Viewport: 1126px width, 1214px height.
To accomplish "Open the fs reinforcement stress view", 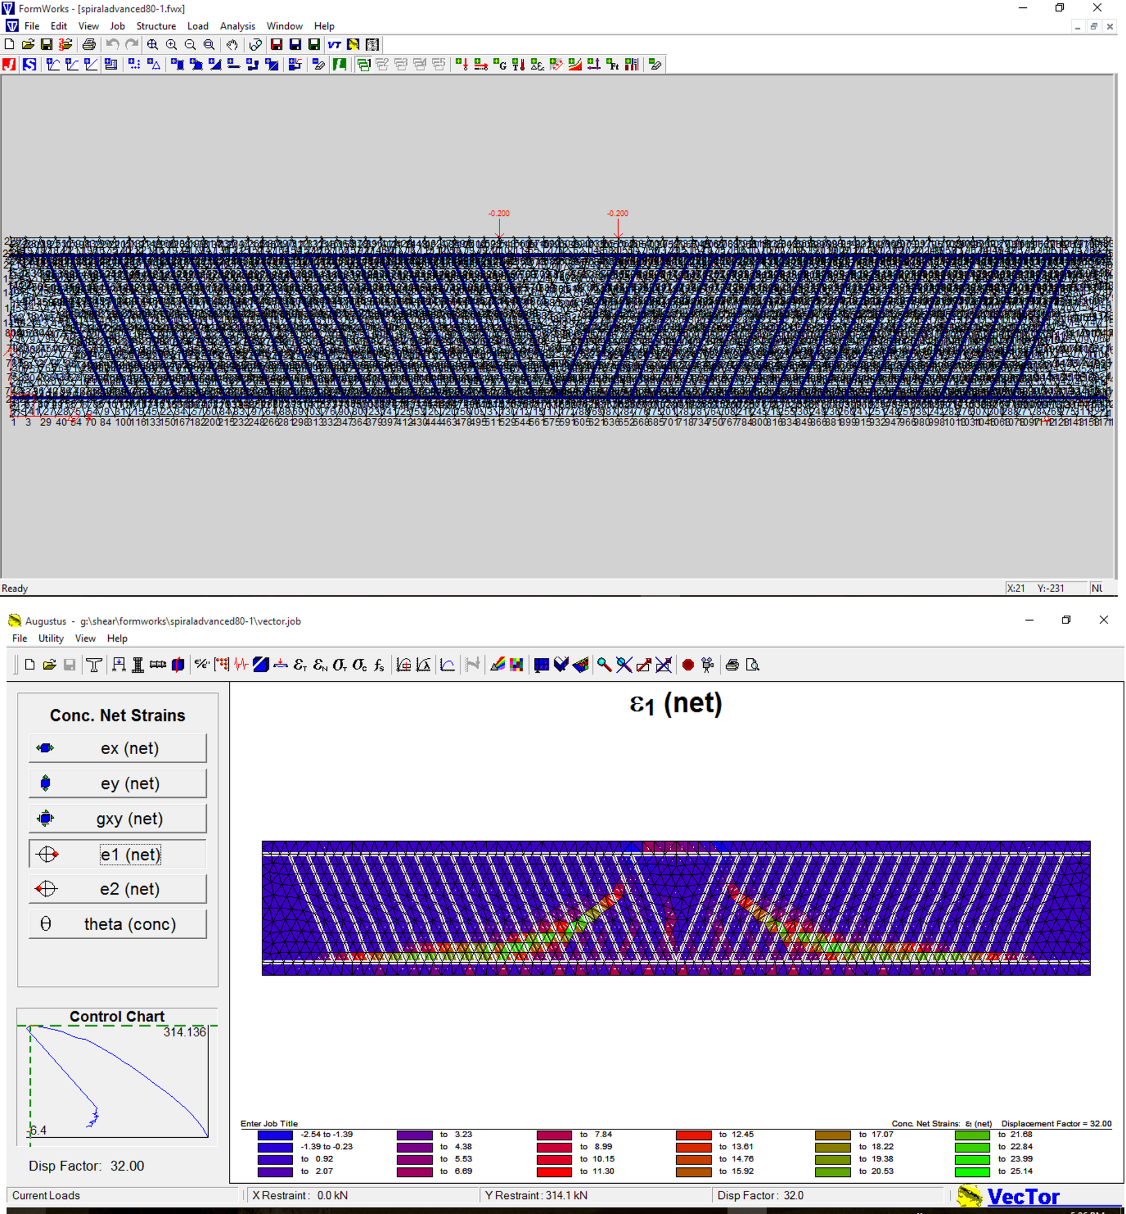I will pos(379,665).
